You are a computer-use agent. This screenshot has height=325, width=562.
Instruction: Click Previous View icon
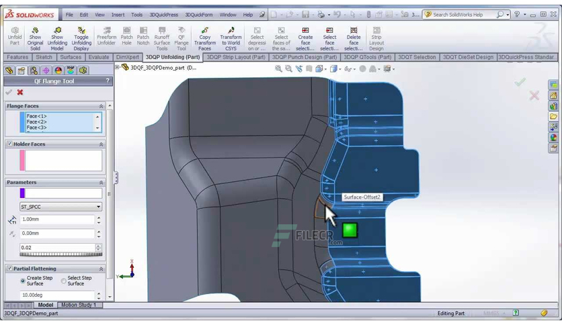tap(298, 68)
